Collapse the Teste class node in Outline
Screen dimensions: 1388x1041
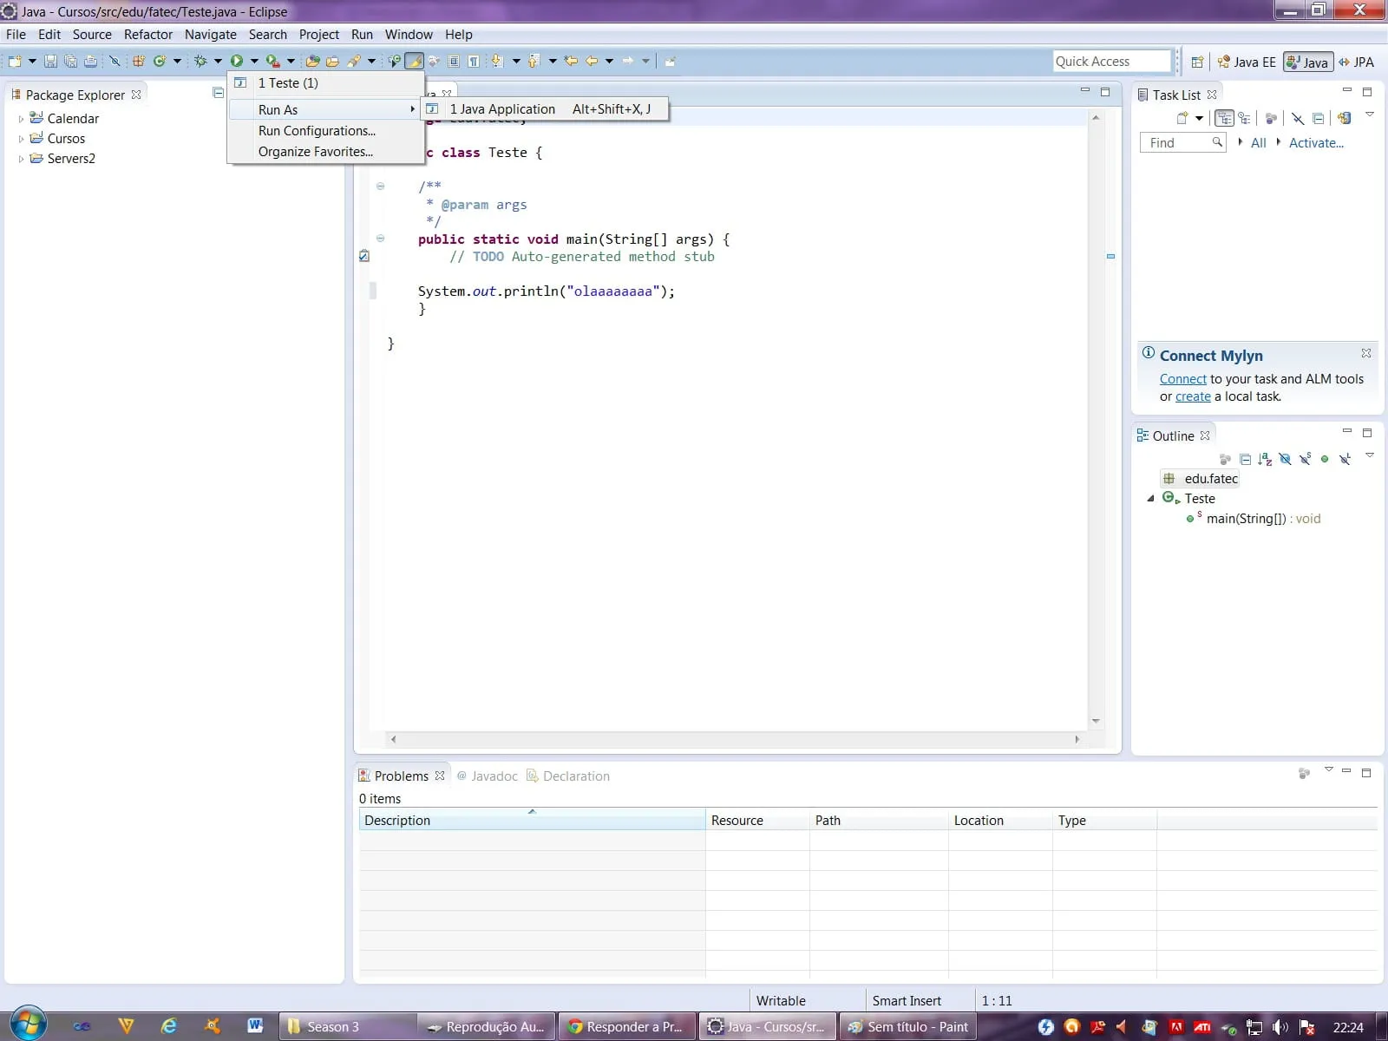(x=1150, y=499)
